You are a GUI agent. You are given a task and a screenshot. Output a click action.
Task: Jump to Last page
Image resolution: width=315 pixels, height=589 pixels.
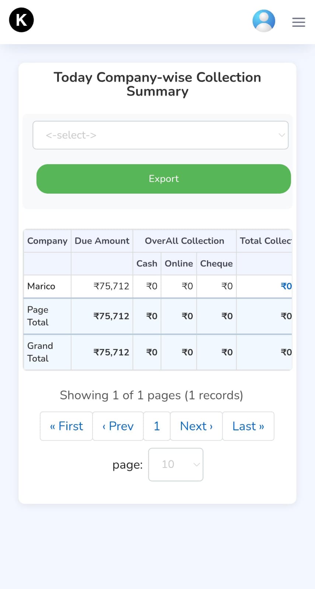pyautogui.click(x=248, y=426)
